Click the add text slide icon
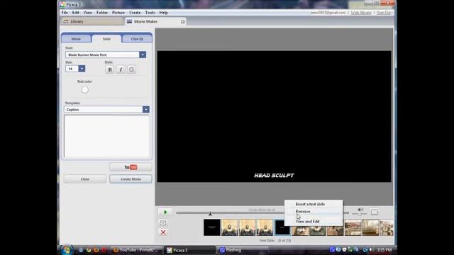454x255 pixels. tap(163, 222)
